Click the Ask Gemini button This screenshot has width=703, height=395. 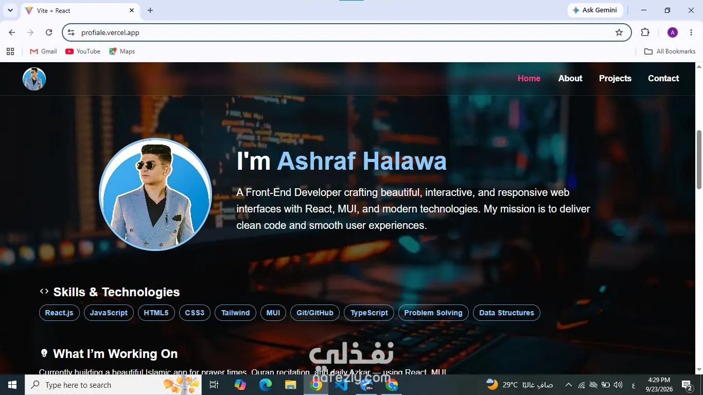[x=595, y=10]
